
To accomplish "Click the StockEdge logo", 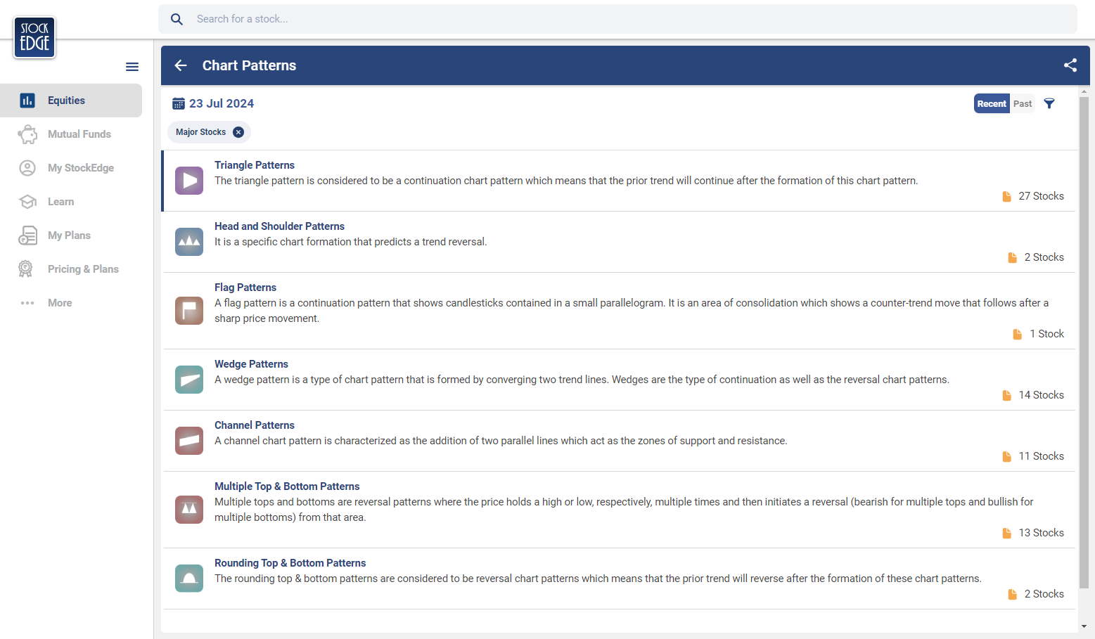I will pyautogui.click(x=34, y=37).
